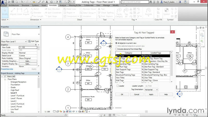Collapse the Graphics section in Properties

[x=36, y=45]
